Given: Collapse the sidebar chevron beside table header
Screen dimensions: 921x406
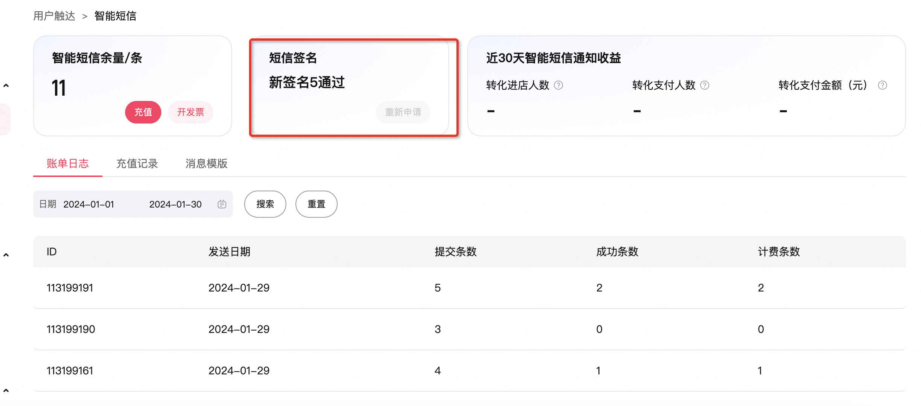Looking at the screenshot, I should tap(6, 255).
